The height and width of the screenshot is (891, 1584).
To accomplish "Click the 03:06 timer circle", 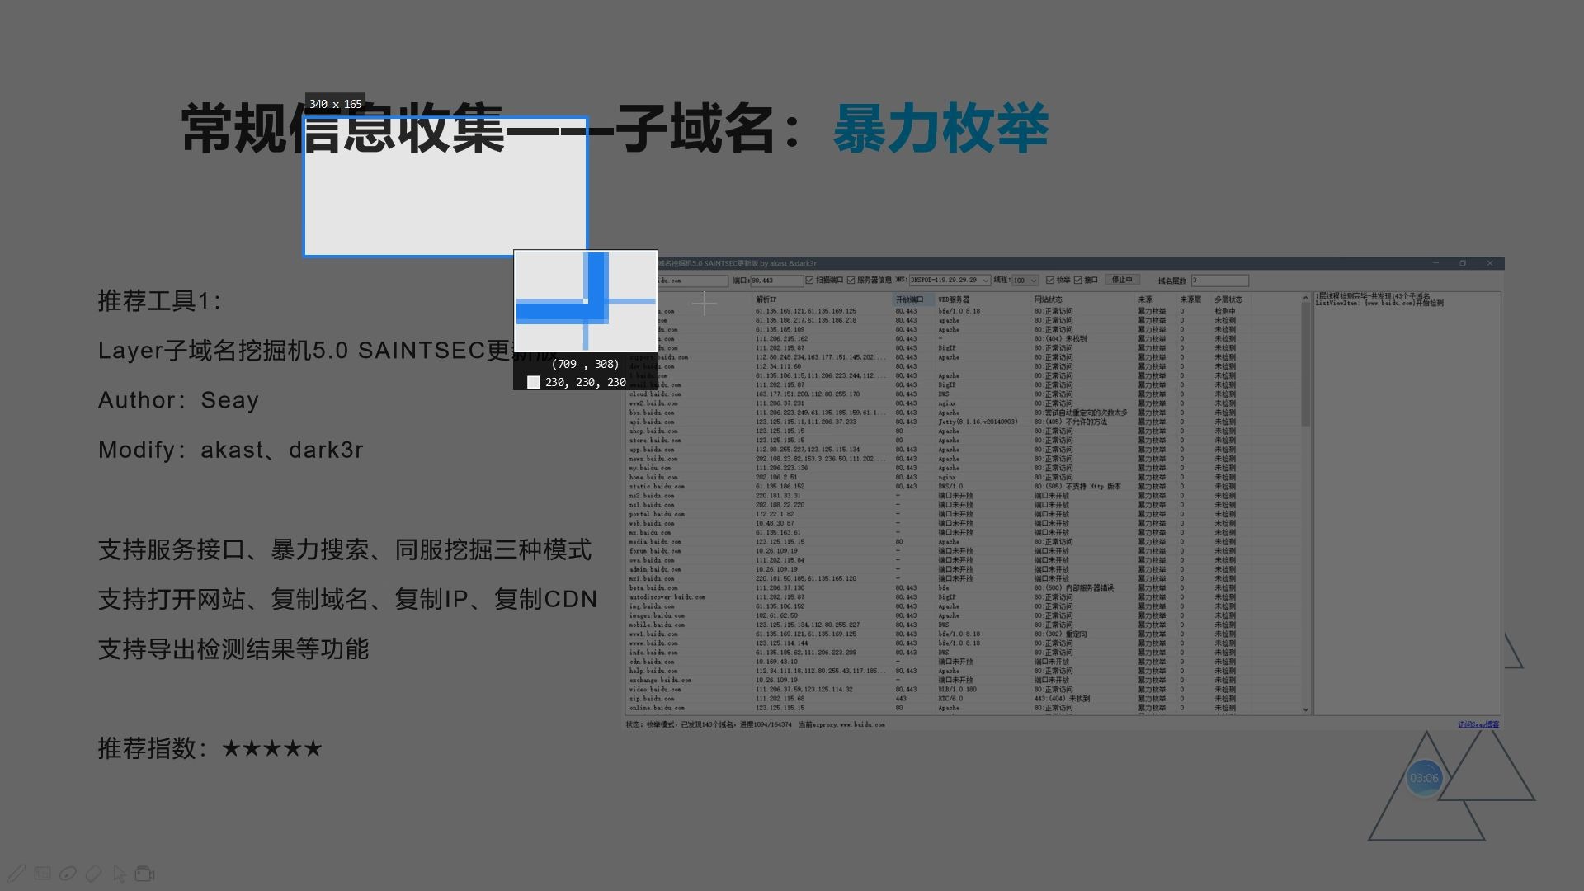I will [1424, 778].
